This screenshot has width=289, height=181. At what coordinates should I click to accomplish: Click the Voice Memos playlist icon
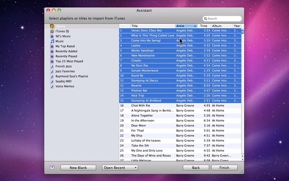click(x=52, y=86)
